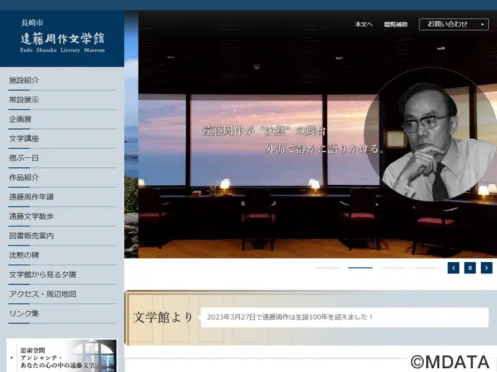Click the 本文へ skip link
Screen dimensions: 497x372
pos(363,24)
